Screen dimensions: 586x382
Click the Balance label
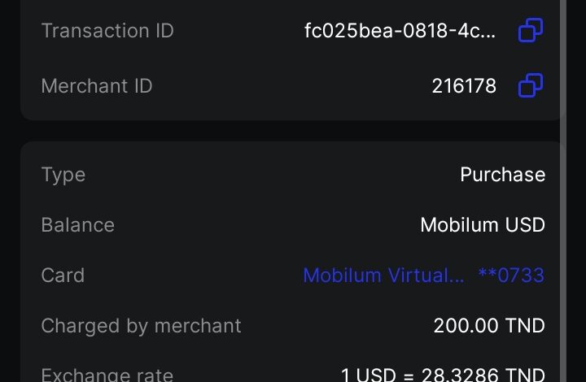tap(78, 225)
